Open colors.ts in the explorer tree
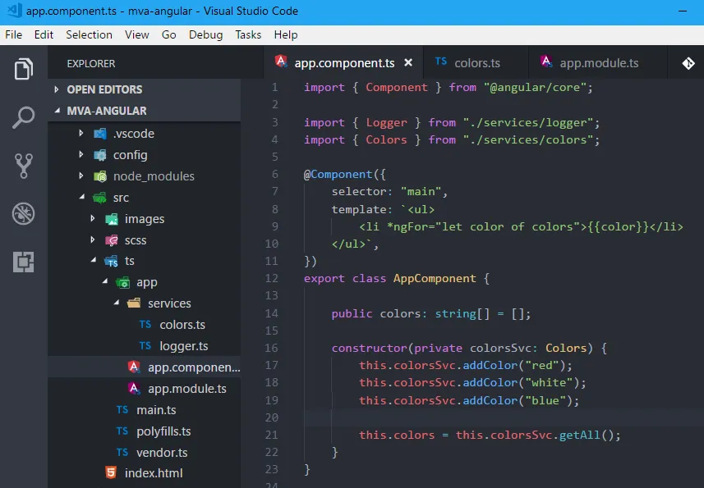704x488 pixels. tap(144, 325)
